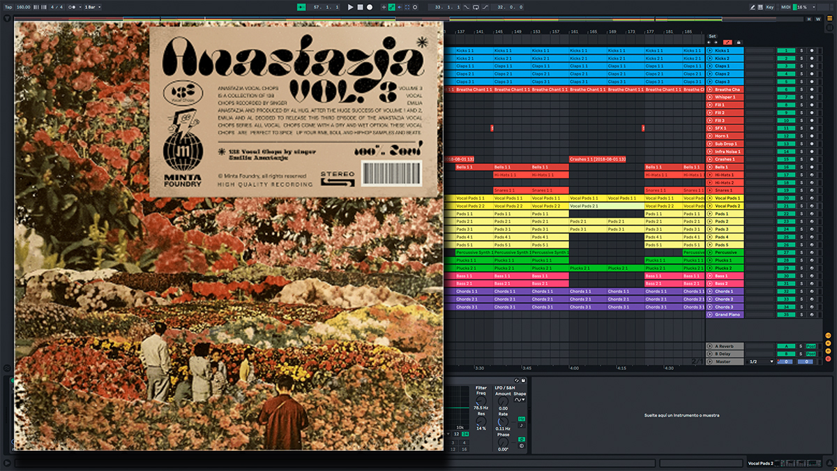The height and width of the screenshot is (471, 837).
Task: Jump to the previous locator arrow
Action: click(x=710, y=42)
